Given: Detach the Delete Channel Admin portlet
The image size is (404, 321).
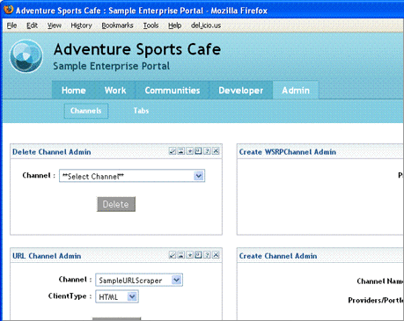Looking at the screenshot, I should [x=198, y=151].
